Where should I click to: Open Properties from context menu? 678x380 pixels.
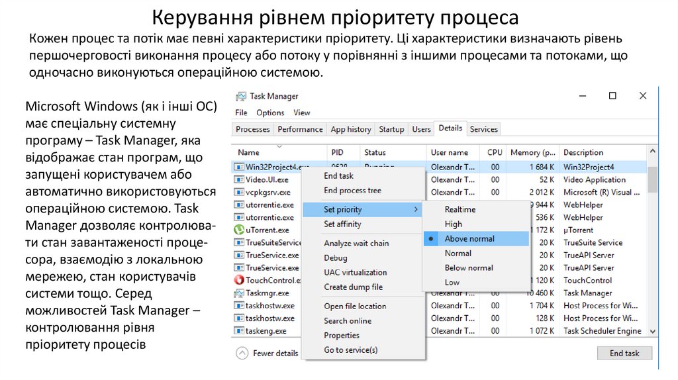tap(363, 335)
